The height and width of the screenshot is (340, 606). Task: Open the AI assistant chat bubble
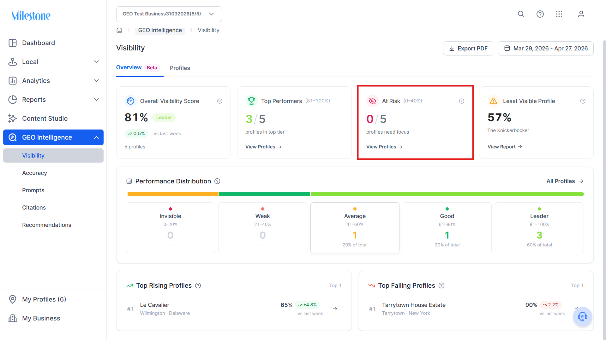point(582,316)
